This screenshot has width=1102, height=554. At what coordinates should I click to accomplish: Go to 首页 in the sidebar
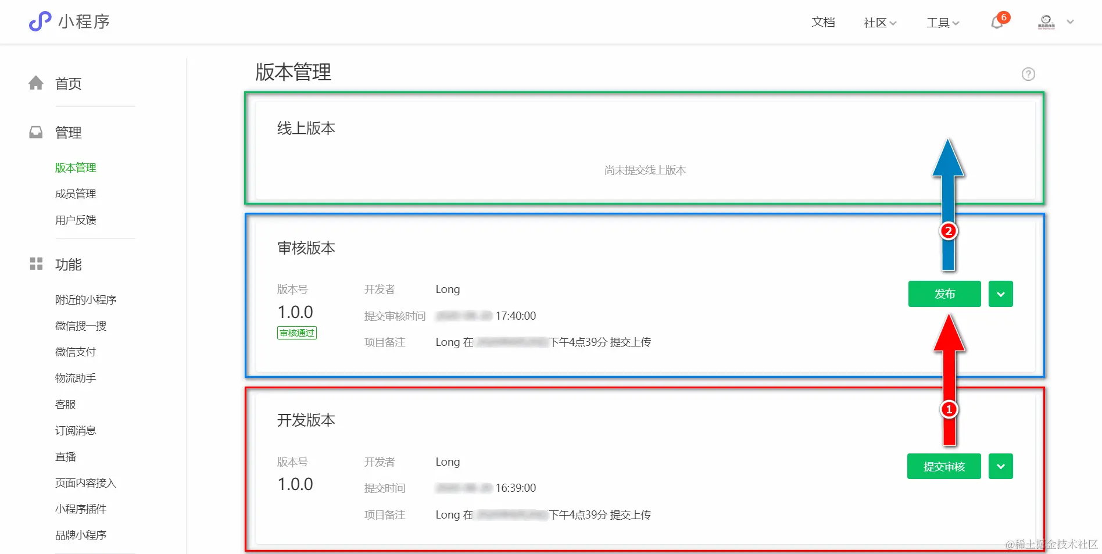click(69, 84)
